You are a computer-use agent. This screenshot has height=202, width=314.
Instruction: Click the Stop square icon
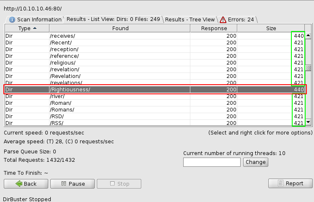pos(112,184)
